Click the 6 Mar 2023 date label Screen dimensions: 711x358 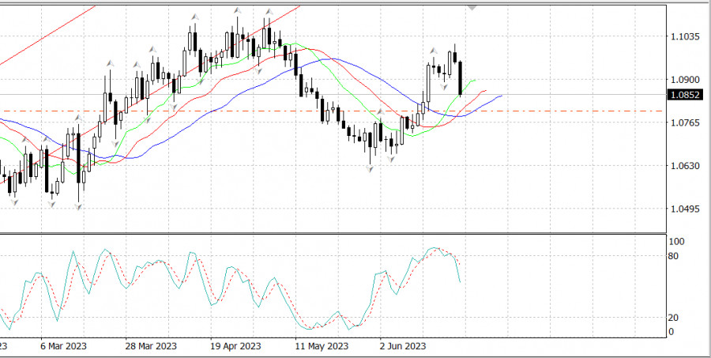tap(63, 346)
